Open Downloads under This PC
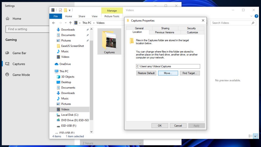261x147 pixels. pos(68,93)
